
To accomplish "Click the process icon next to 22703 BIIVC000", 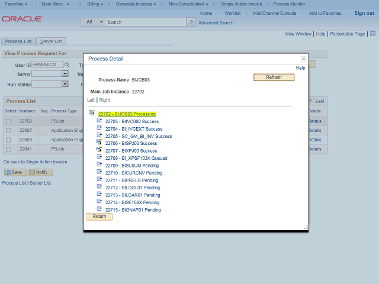I will [99, 121].
